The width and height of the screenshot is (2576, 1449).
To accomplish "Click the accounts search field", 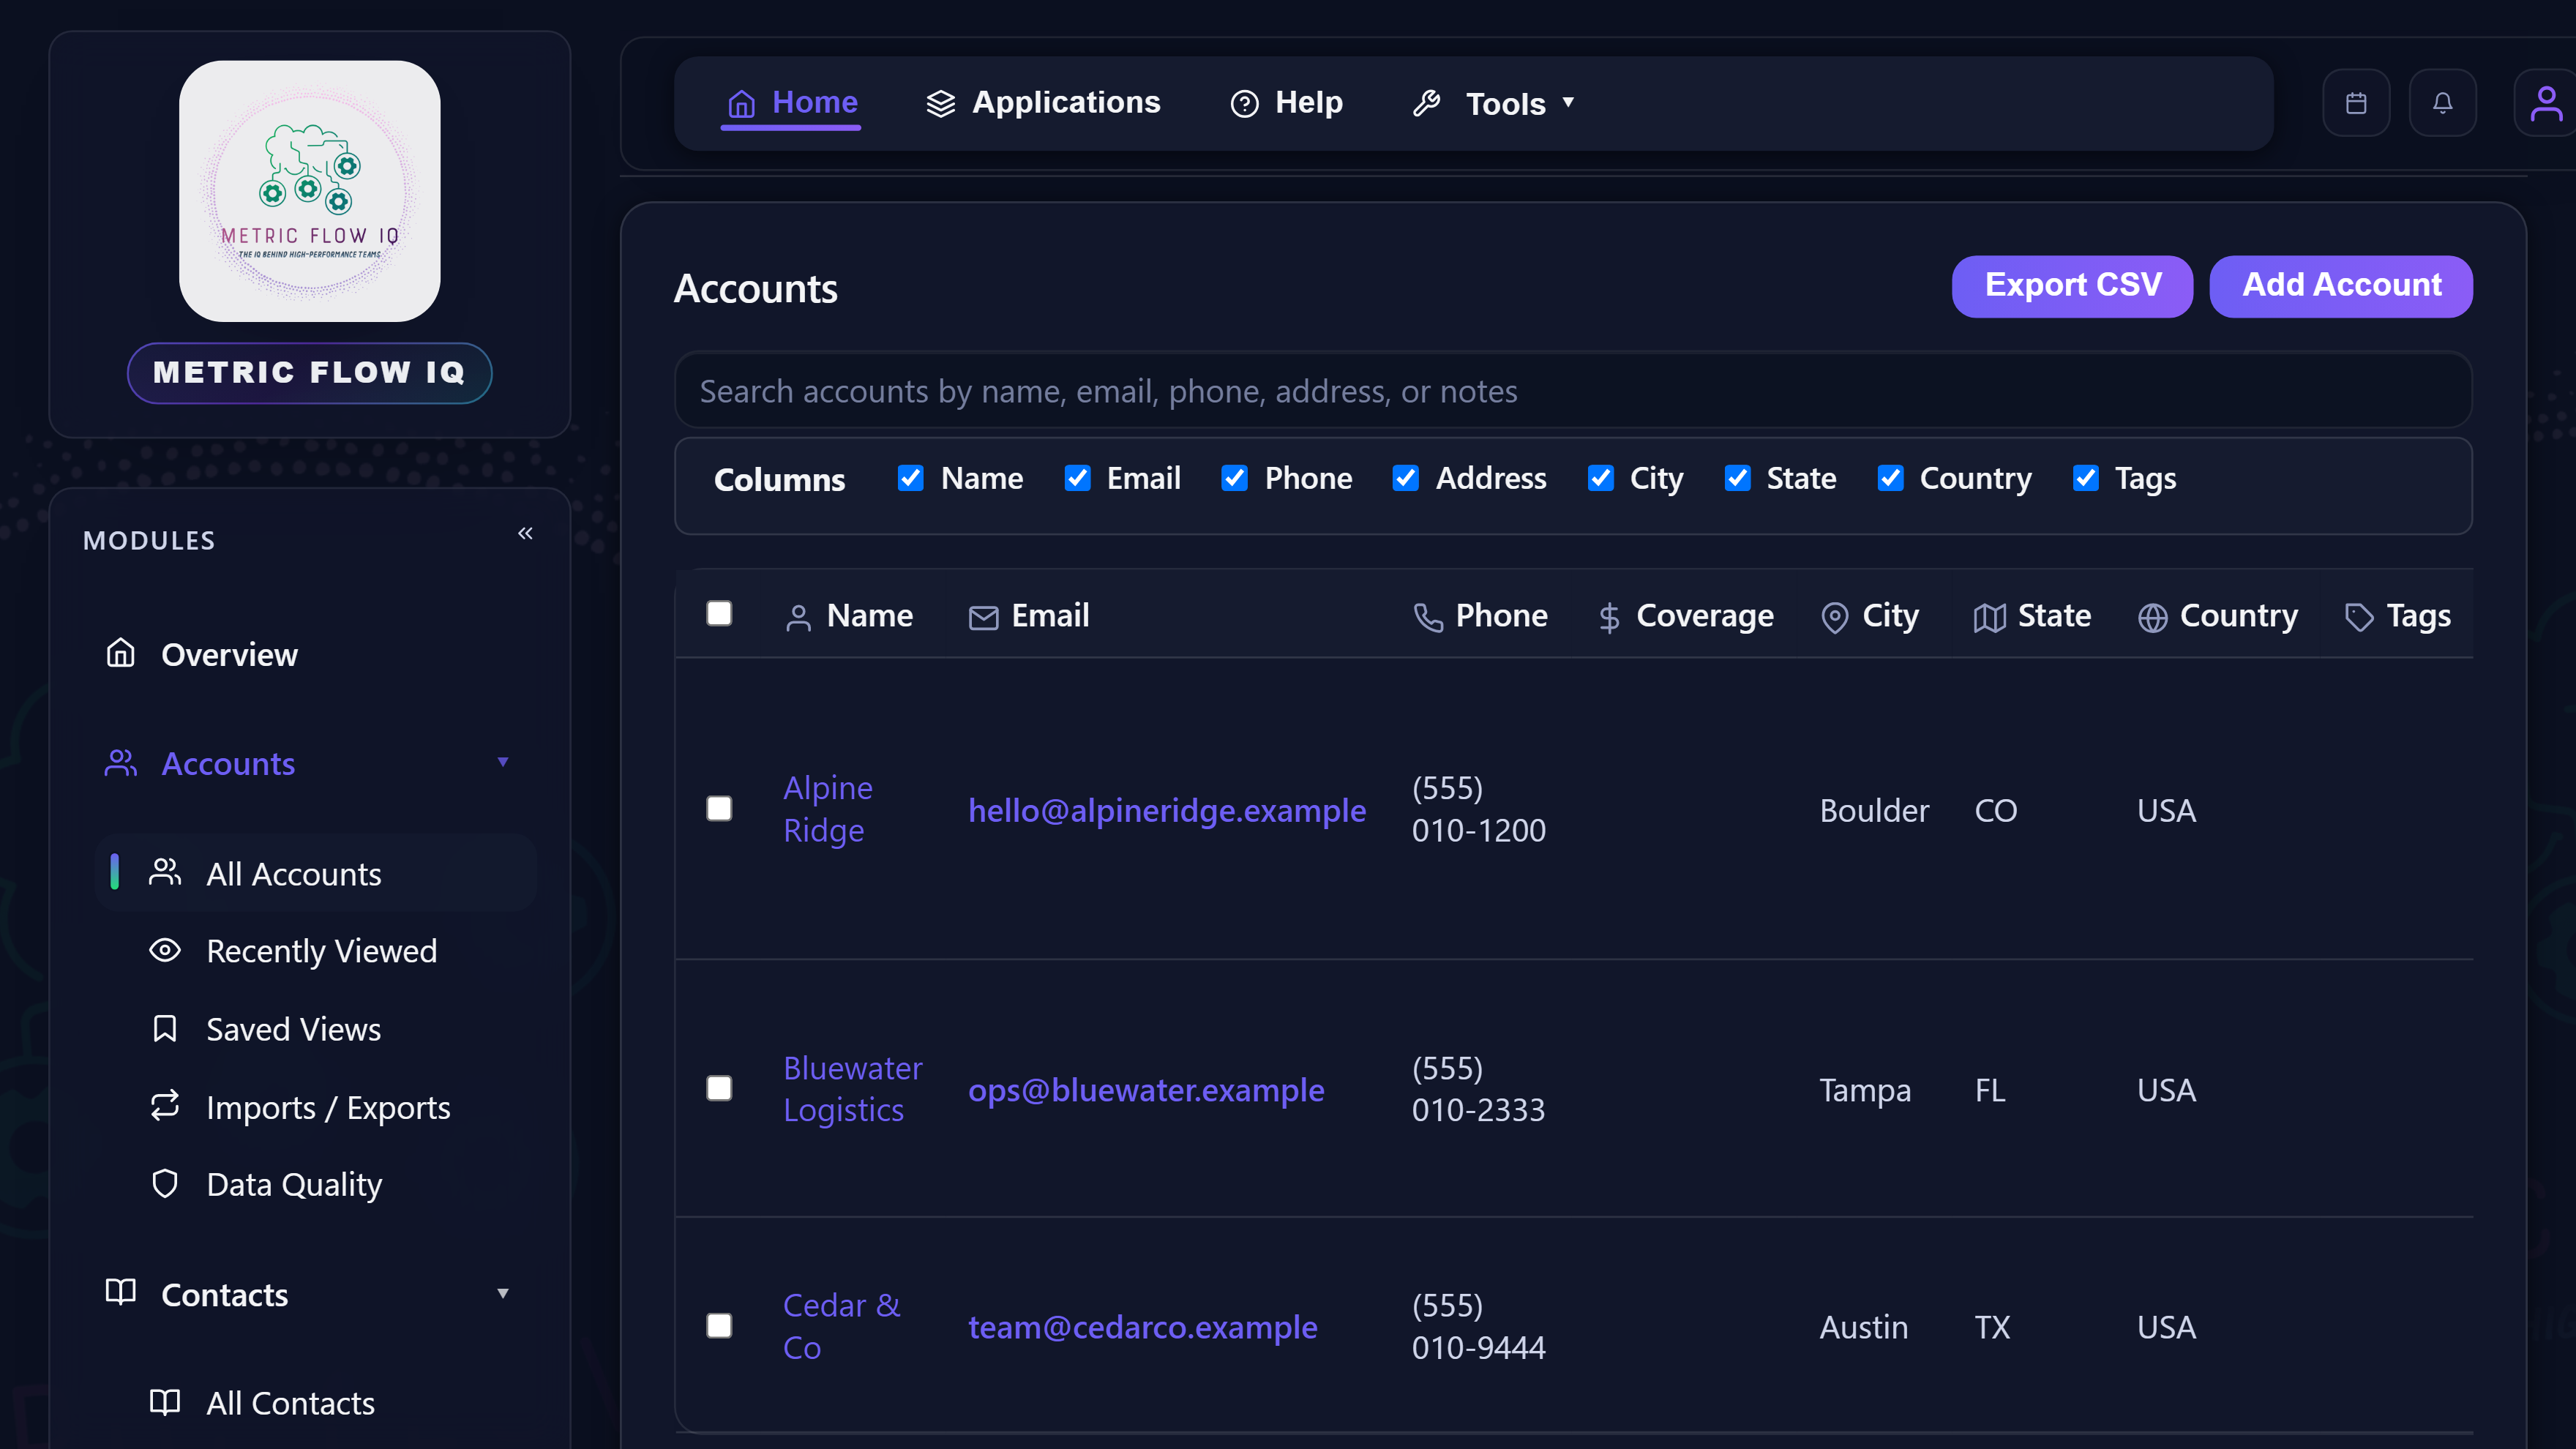I will (x=1572, y=391).
